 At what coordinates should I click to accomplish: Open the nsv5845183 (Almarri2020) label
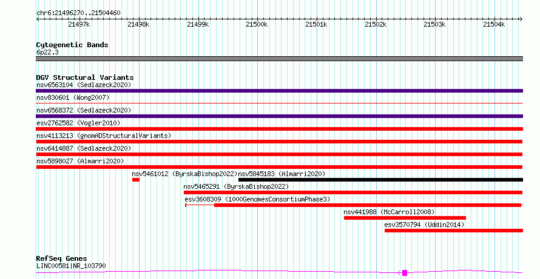tap(282, 174)
